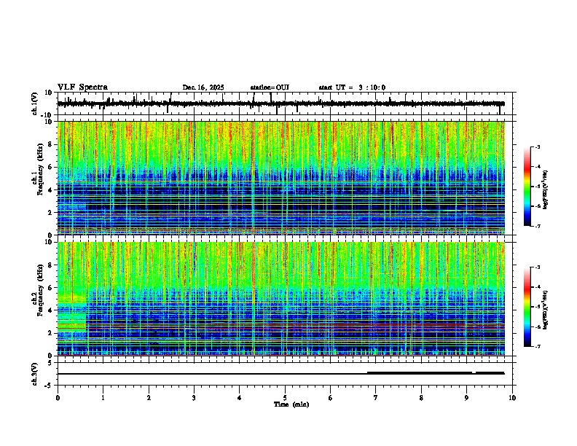Click the ch.2 "Frequency (kHz)" axis label
Image resolution: width=577 pixels, height=446 pixels.
tap(40, 290)
